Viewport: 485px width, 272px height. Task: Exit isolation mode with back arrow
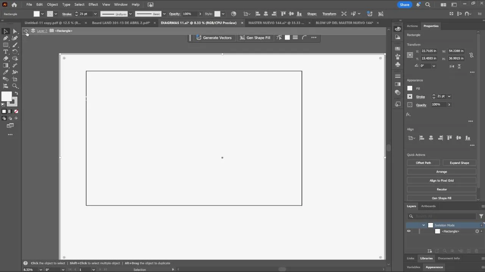(26, 31)
